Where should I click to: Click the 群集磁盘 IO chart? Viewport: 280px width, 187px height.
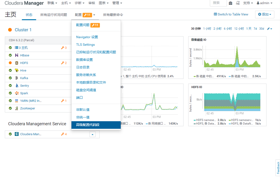227,58
